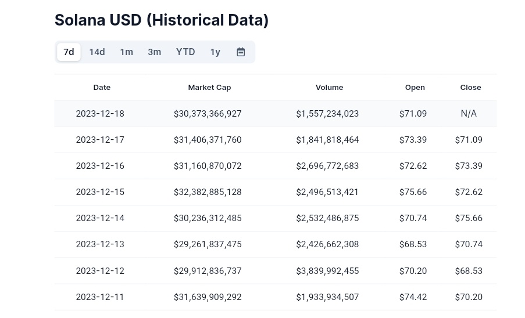Select date cell 2023-12-14
The width and height of the screenshot is (525, 318).
coord(100,218)
